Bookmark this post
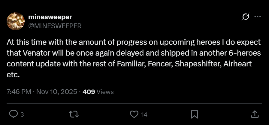 tap(195, 114)
